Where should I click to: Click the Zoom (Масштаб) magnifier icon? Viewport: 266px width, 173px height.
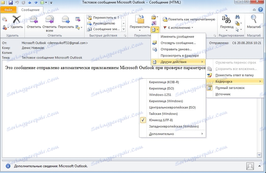tap(253, 19)
